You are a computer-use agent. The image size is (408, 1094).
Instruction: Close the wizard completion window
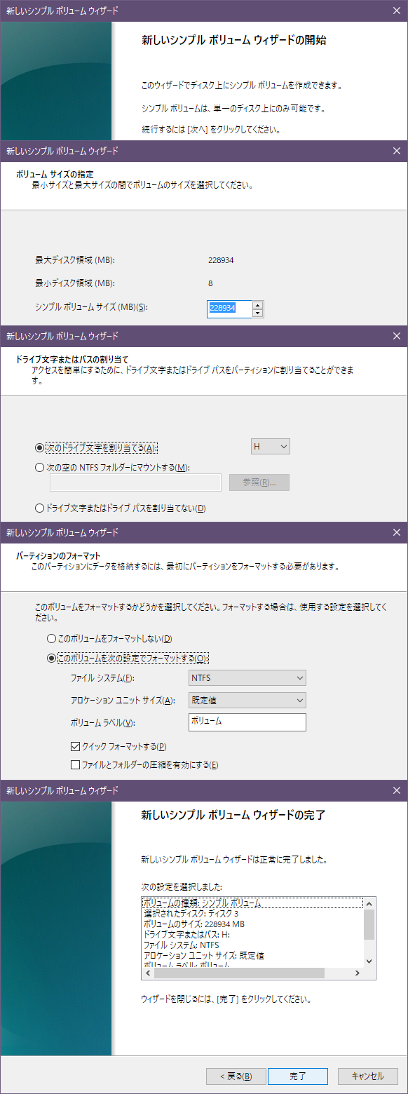coord(397,790)
